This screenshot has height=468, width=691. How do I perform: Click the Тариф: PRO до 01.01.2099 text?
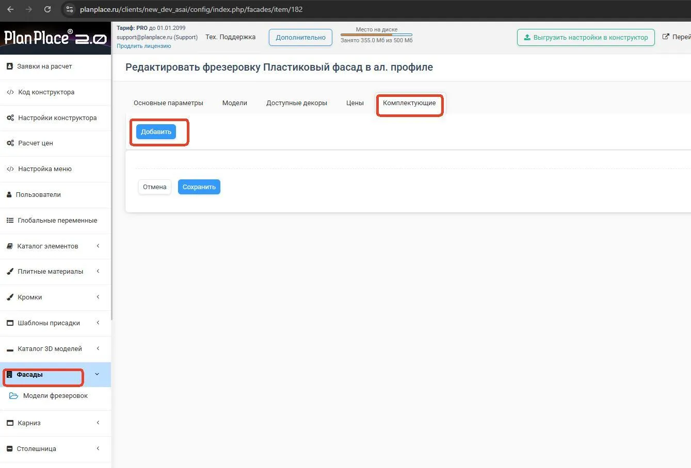151,28
